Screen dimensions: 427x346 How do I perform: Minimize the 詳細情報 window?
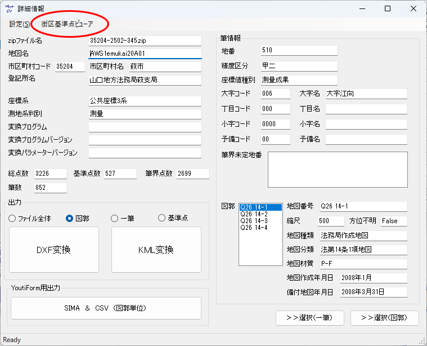(x=362, y=8)
